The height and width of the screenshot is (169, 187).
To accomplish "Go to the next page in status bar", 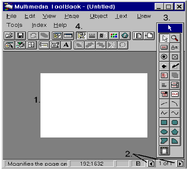I will pyautogui.click(x=180, y=164).
